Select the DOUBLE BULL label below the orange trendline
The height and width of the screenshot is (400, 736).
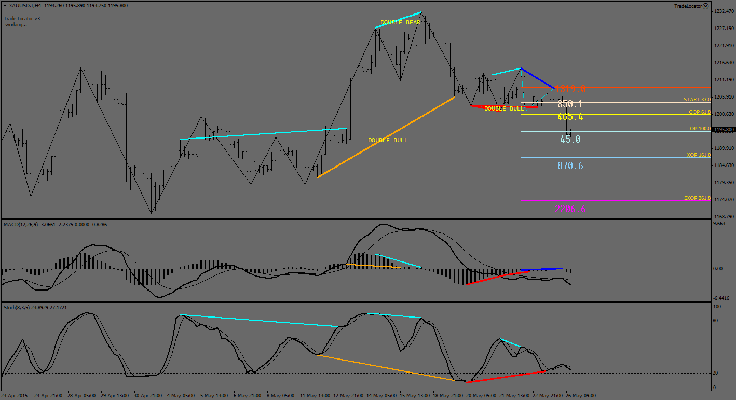point(388,141)
